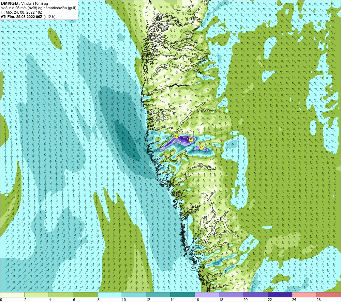341x302 pixels.
Task: Click the yellow gust label 32
Action: pyautogui.click(x=191, y=139)
